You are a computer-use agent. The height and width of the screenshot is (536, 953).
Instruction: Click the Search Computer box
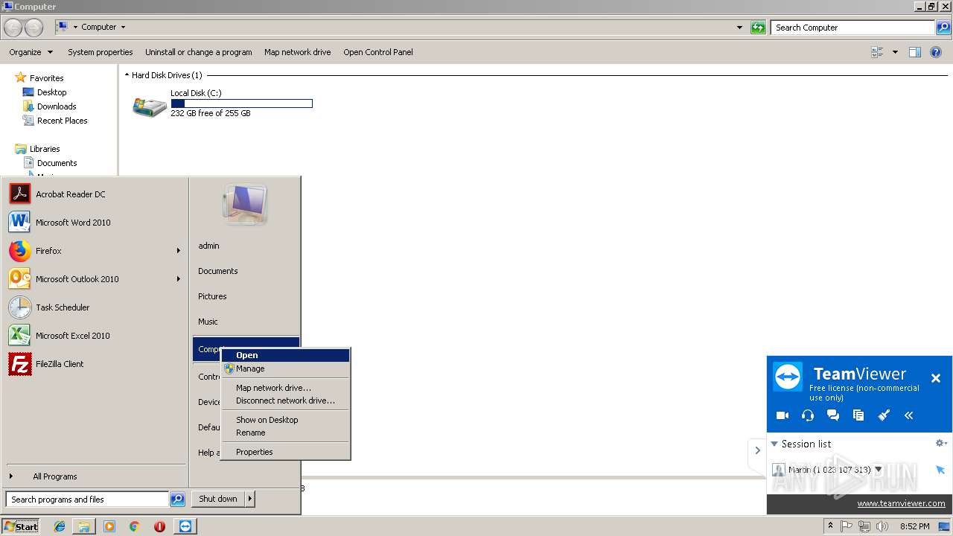coord(853,28)
